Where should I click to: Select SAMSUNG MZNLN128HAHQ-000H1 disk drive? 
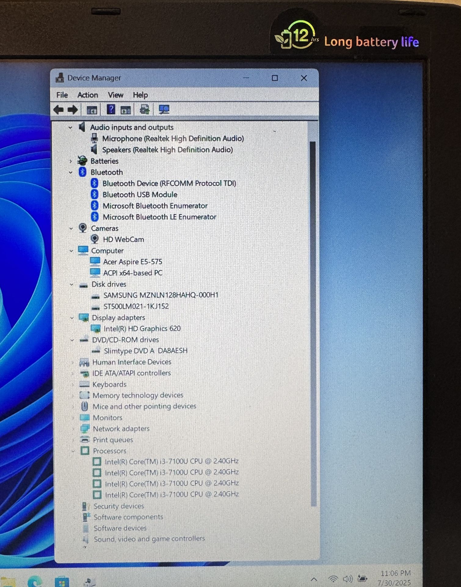[161, 295]
